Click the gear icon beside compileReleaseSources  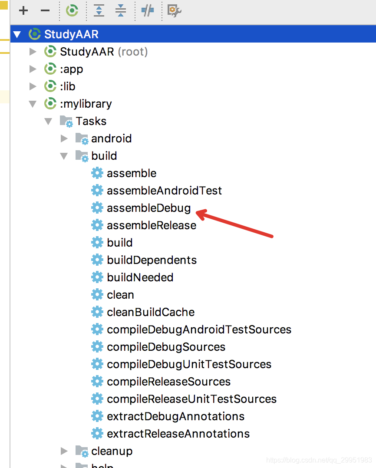coord(97,382)
